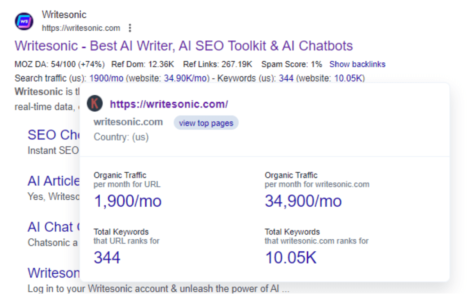Image resolution: width=471 pixels, height=300 pixels.
Task: Click the Keywords Everywhere K icon
Action: tap(95, 103)
